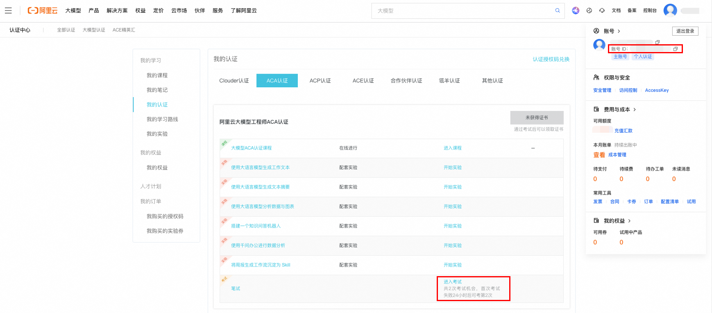Open the 产品 top navigation menu
Screen dimensions: 712x313
[94, 11]
